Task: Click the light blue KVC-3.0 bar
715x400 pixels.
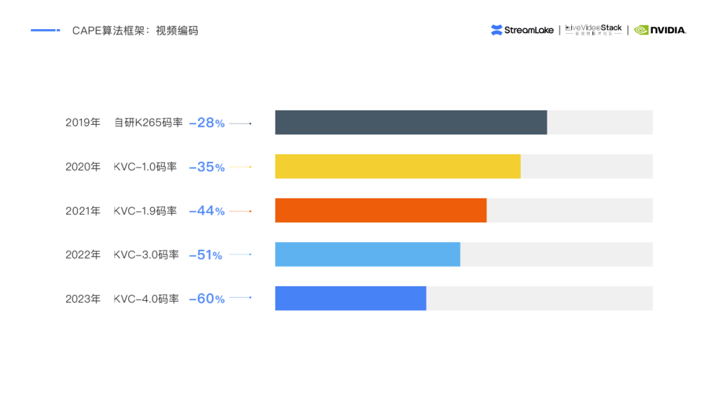Action: [x=367, y=255]
